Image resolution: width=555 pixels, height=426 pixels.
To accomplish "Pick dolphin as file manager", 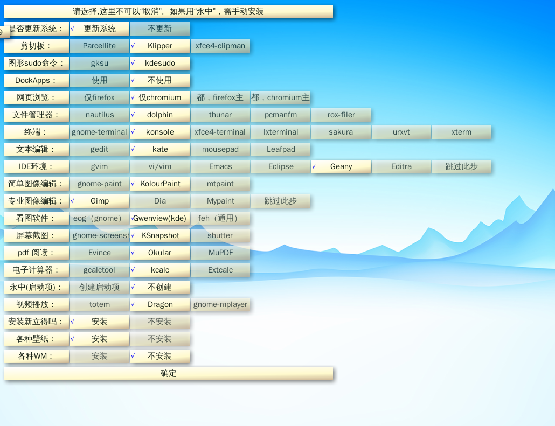I will click(160, 115).
